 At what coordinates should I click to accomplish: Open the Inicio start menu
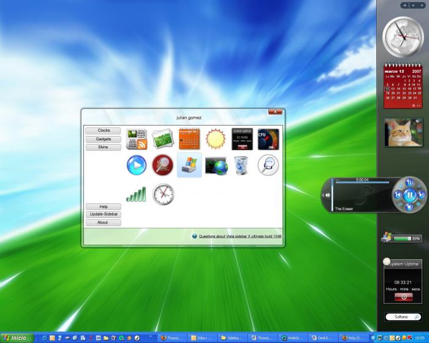click(x=17, y=338)
